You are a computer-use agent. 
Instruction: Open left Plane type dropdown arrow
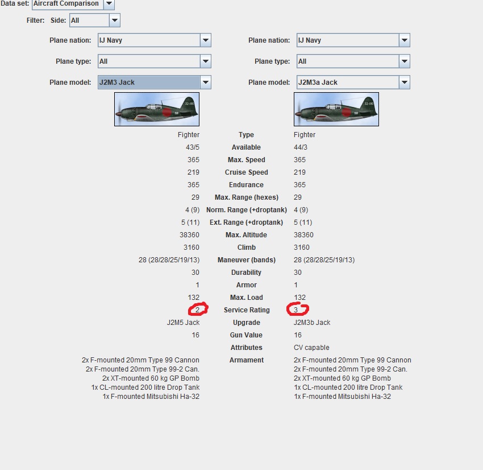206,61
